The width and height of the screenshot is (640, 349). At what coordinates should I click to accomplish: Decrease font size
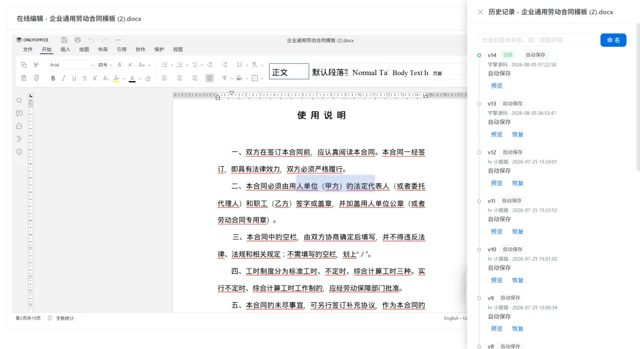130,64
